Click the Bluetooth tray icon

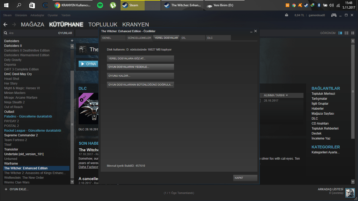coord(319,5)
